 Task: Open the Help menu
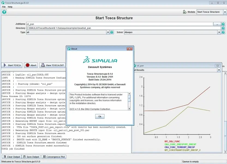(10, 7)
